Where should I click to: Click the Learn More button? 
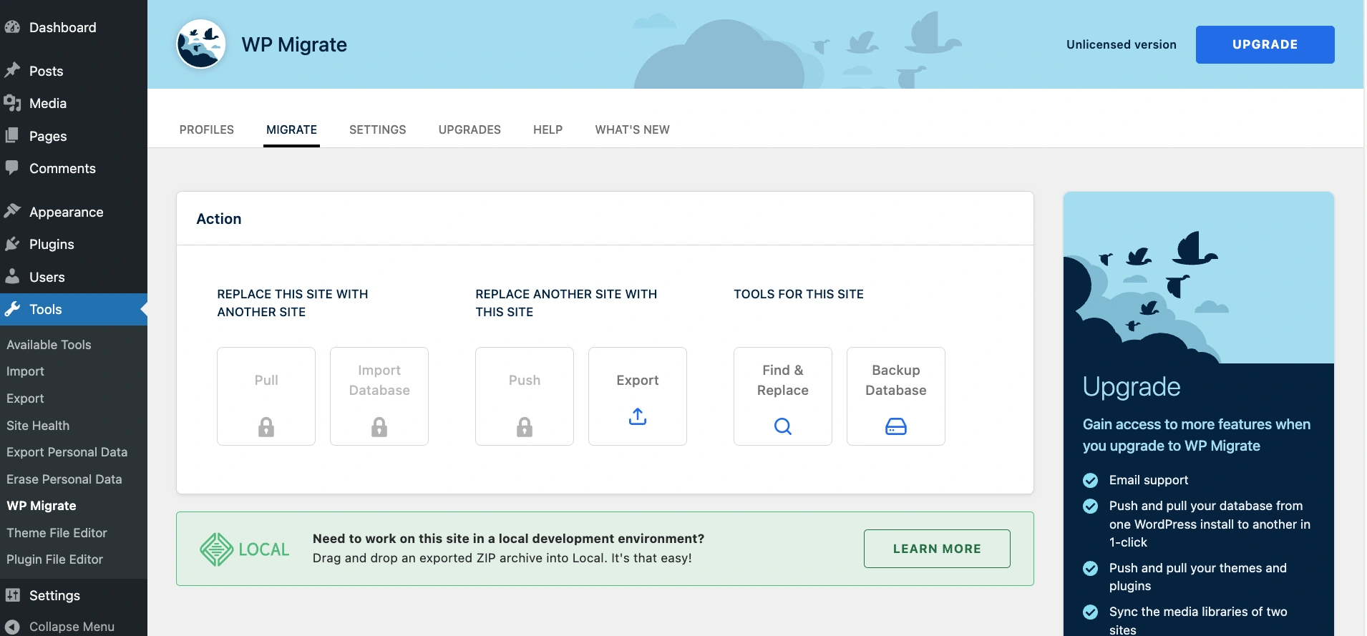coord(936,549)
